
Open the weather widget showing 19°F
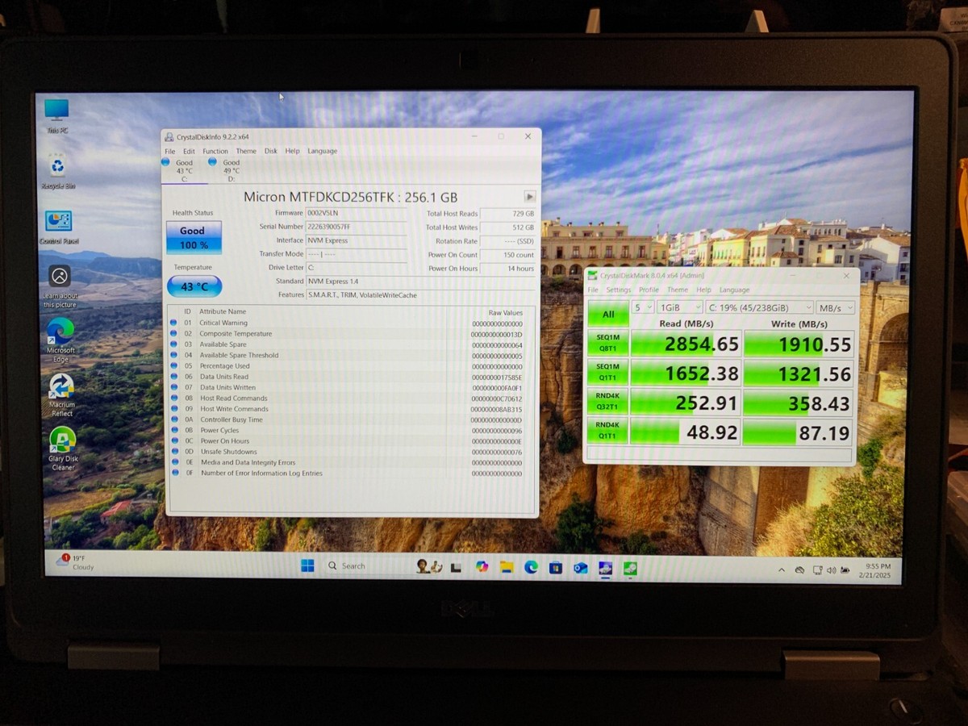73,561
